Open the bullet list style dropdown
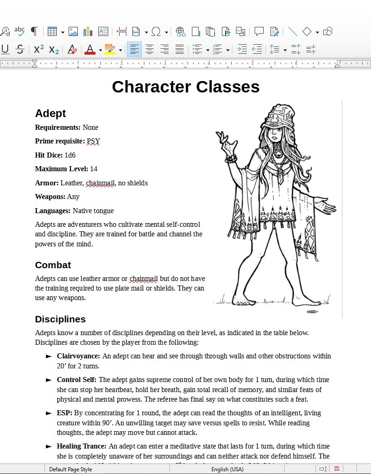The image size is (371, 474). point(208,50)
